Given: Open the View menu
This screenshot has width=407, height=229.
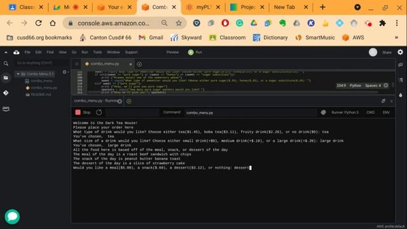Looking at the screenshot, I should [62, 52].
